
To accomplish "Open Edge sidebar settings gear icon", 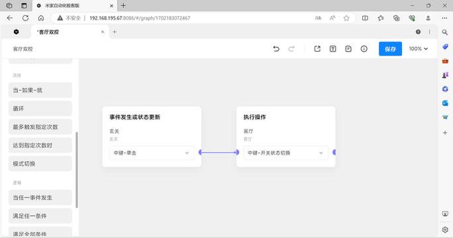I will tap(445, 230).
